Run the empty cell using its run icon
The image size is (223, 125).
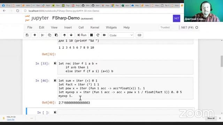pyautogui.click(x=55, y=112)
